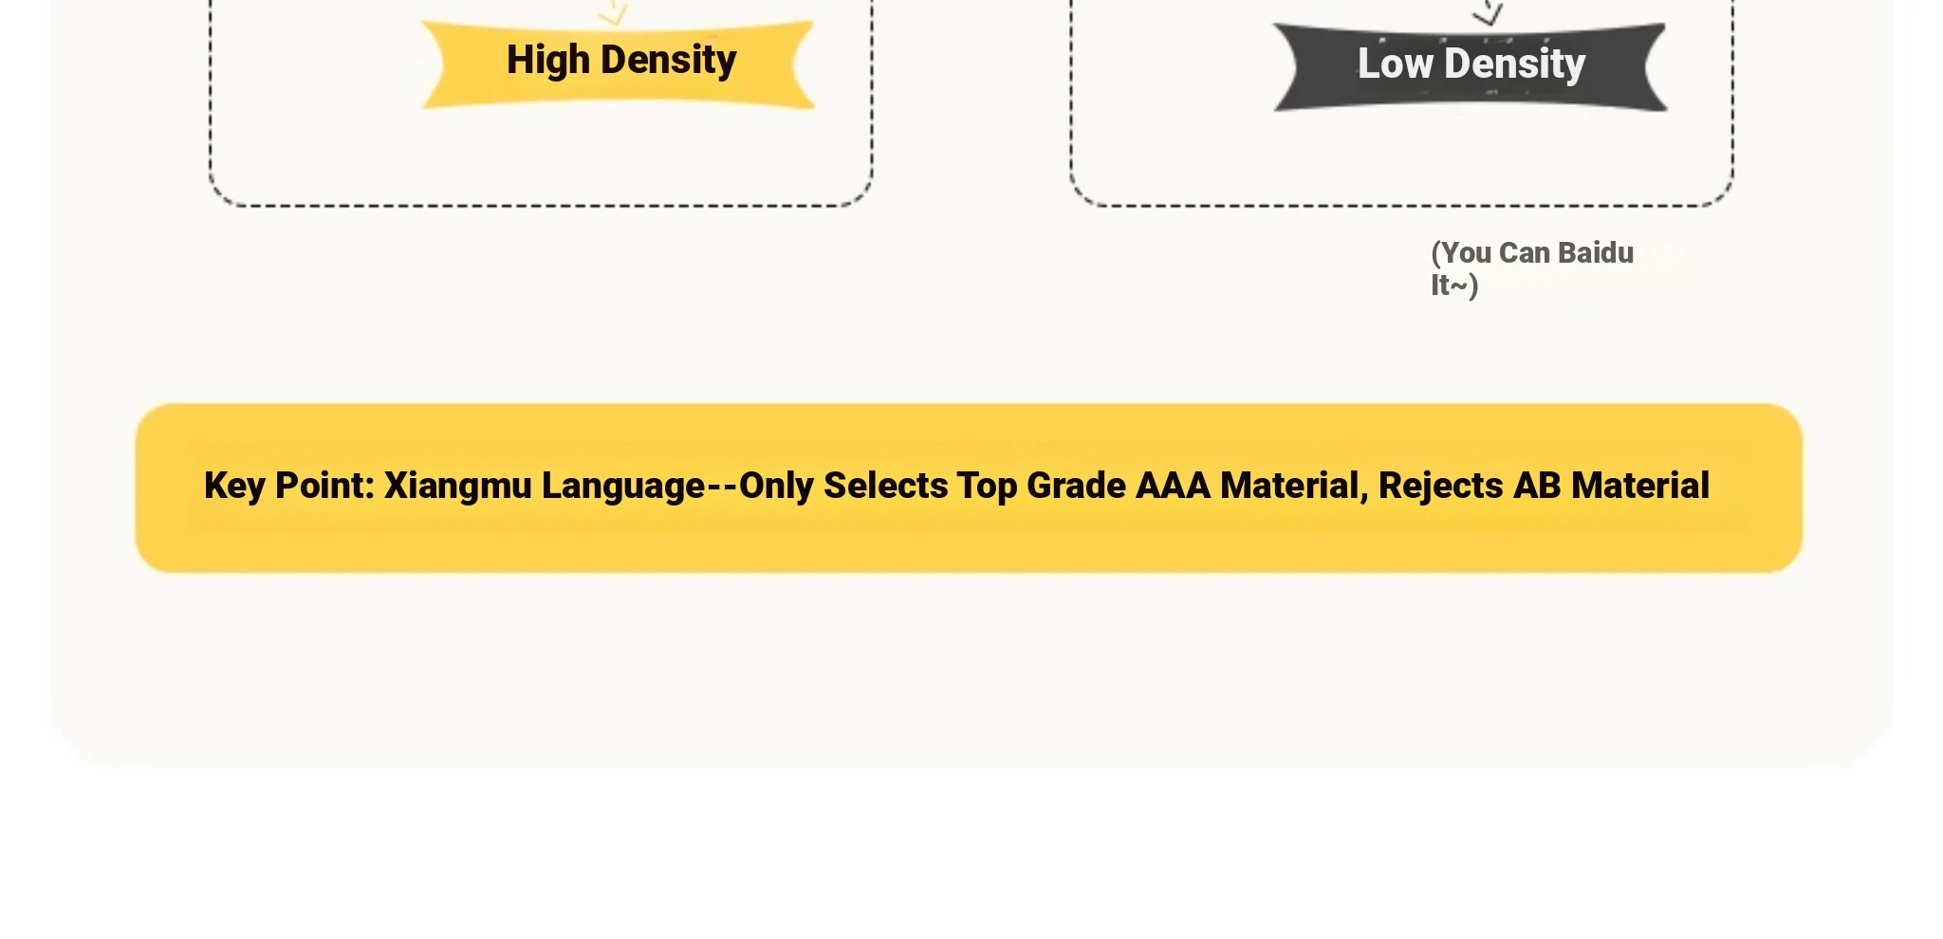Click the "Rejects AB Material" text

point(1544,486)
